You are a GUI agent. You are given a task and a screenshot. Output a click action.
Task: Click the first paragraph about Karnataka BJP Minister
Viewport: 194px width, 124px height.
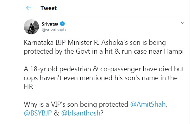[104, 47]
